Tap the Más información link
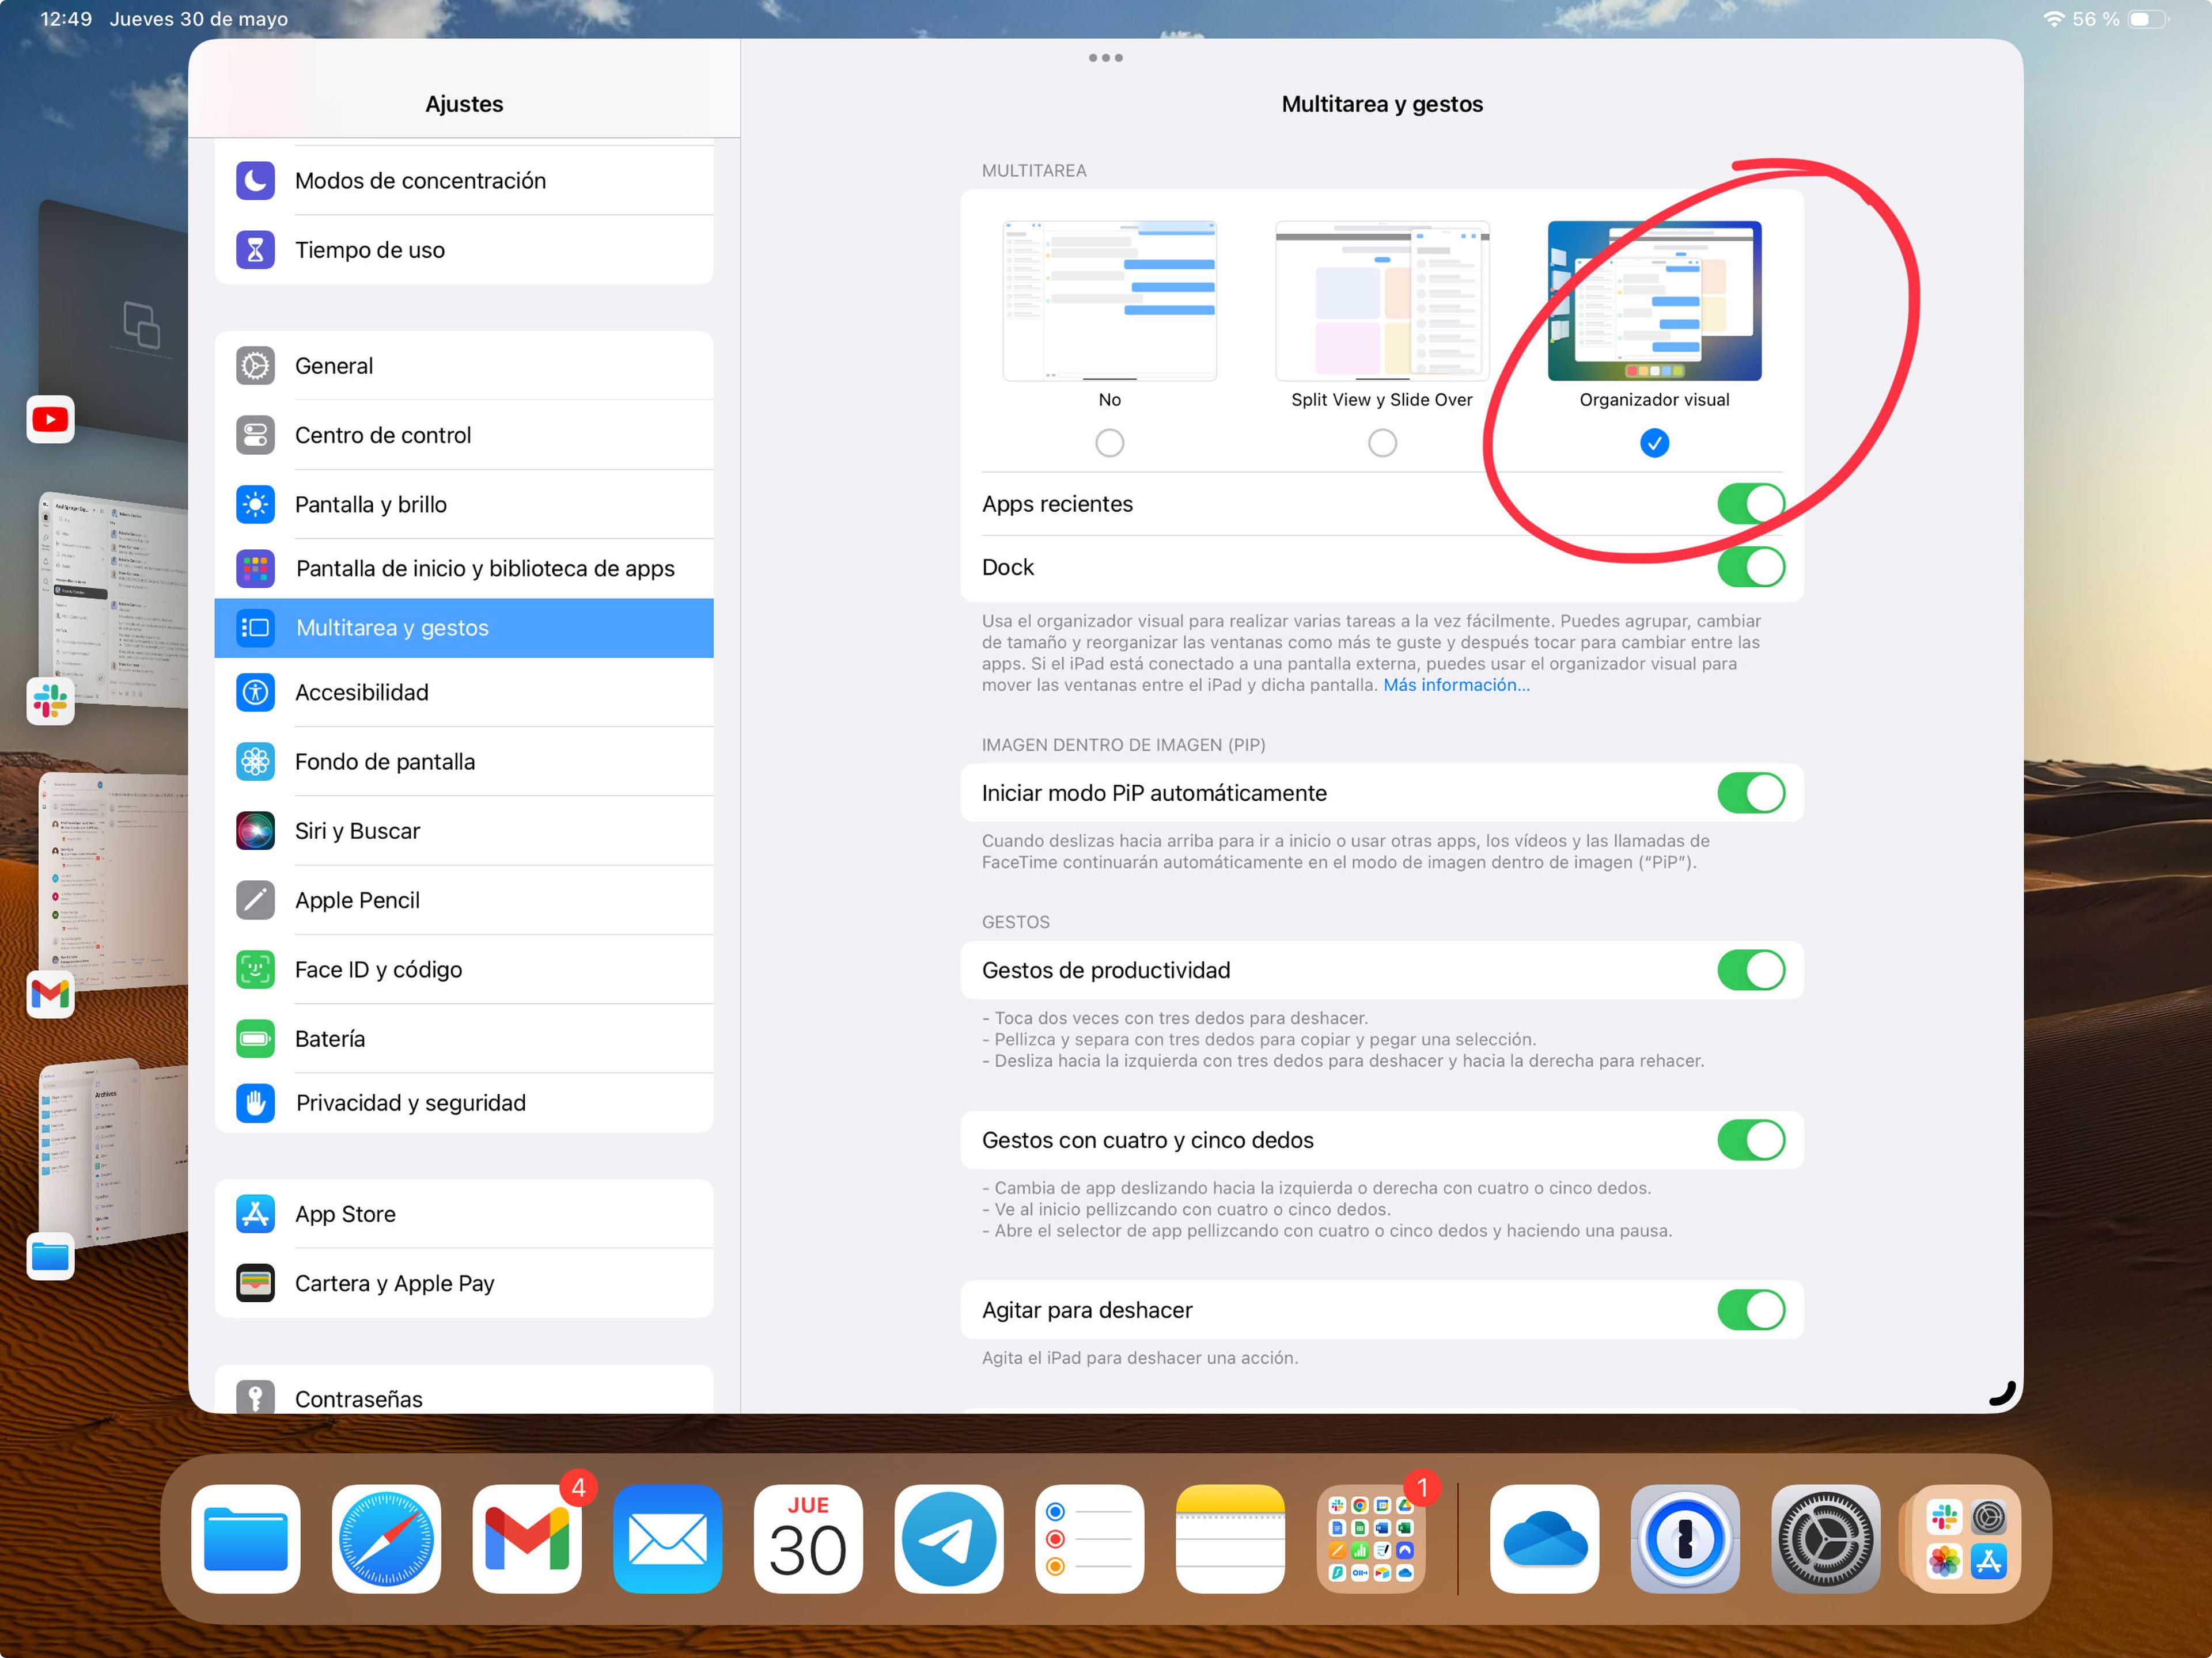Screen dimensions: 2212x1658 [x=1456, y=685]
